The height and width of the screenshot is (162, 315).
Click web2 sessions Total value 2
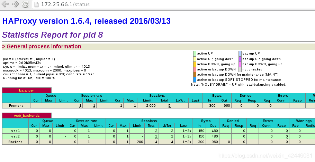(156, 136)
